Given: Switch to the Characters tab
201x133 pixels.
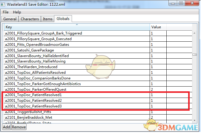Looking at the screenshot, I should point(30,19).
